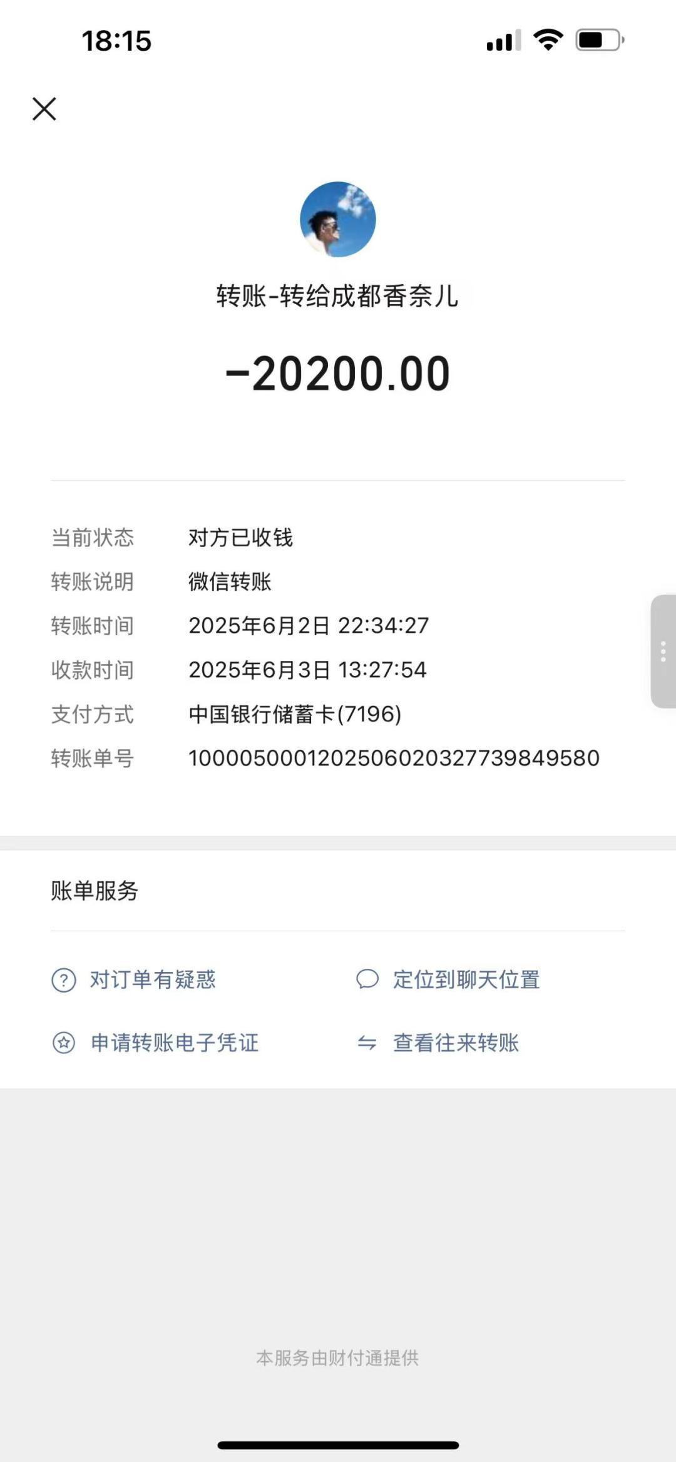Close the transfer detail page
676x1462 pixels.
click(x=44, y=109)
